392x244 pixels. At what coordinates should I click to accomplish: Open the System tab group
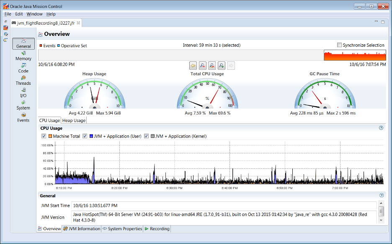point(23,105)
